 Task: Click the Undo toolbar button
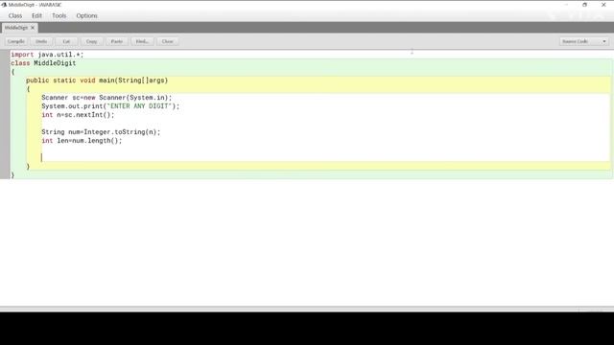[x=41, y=41]
